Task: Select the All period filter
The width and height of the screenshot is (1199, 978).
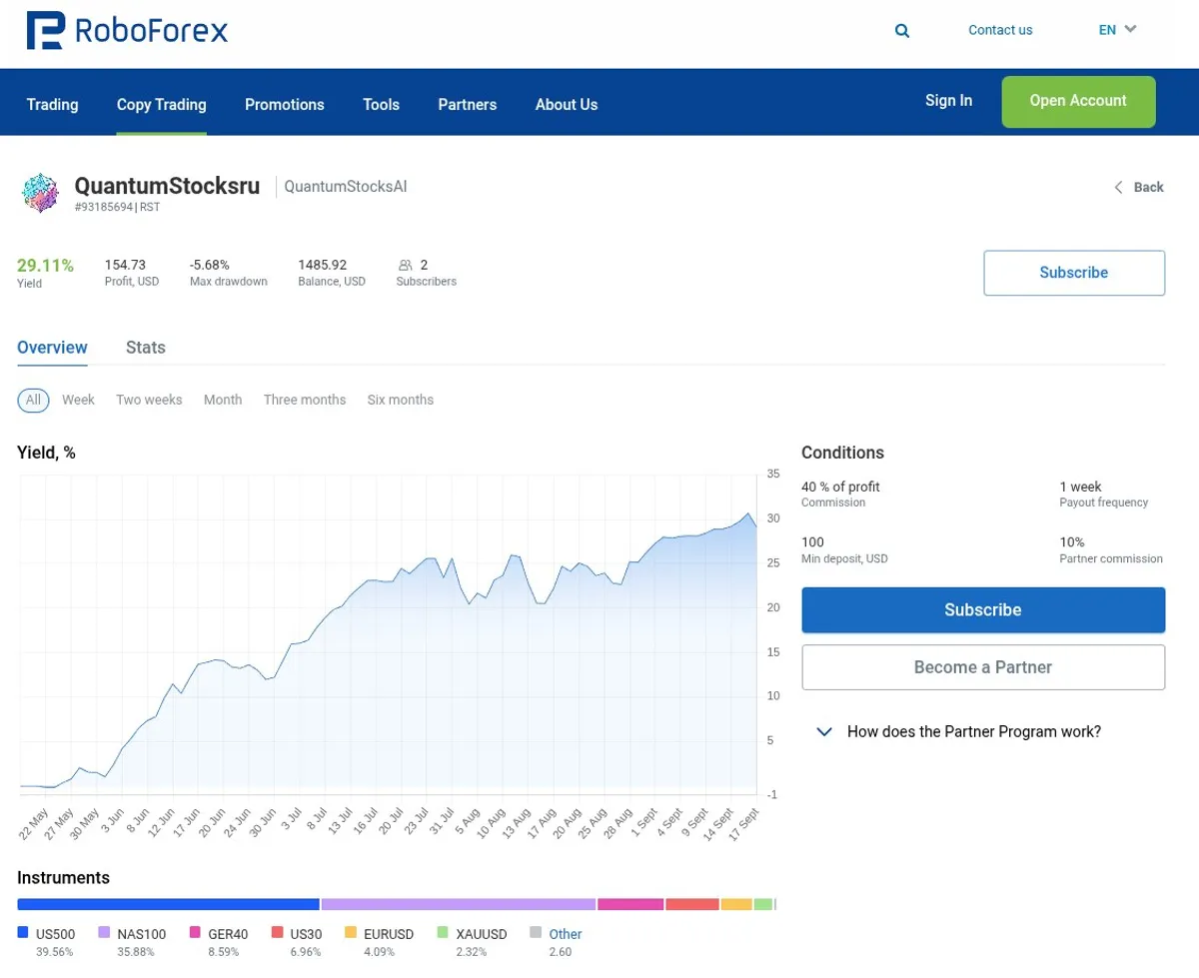Action: 33,400
